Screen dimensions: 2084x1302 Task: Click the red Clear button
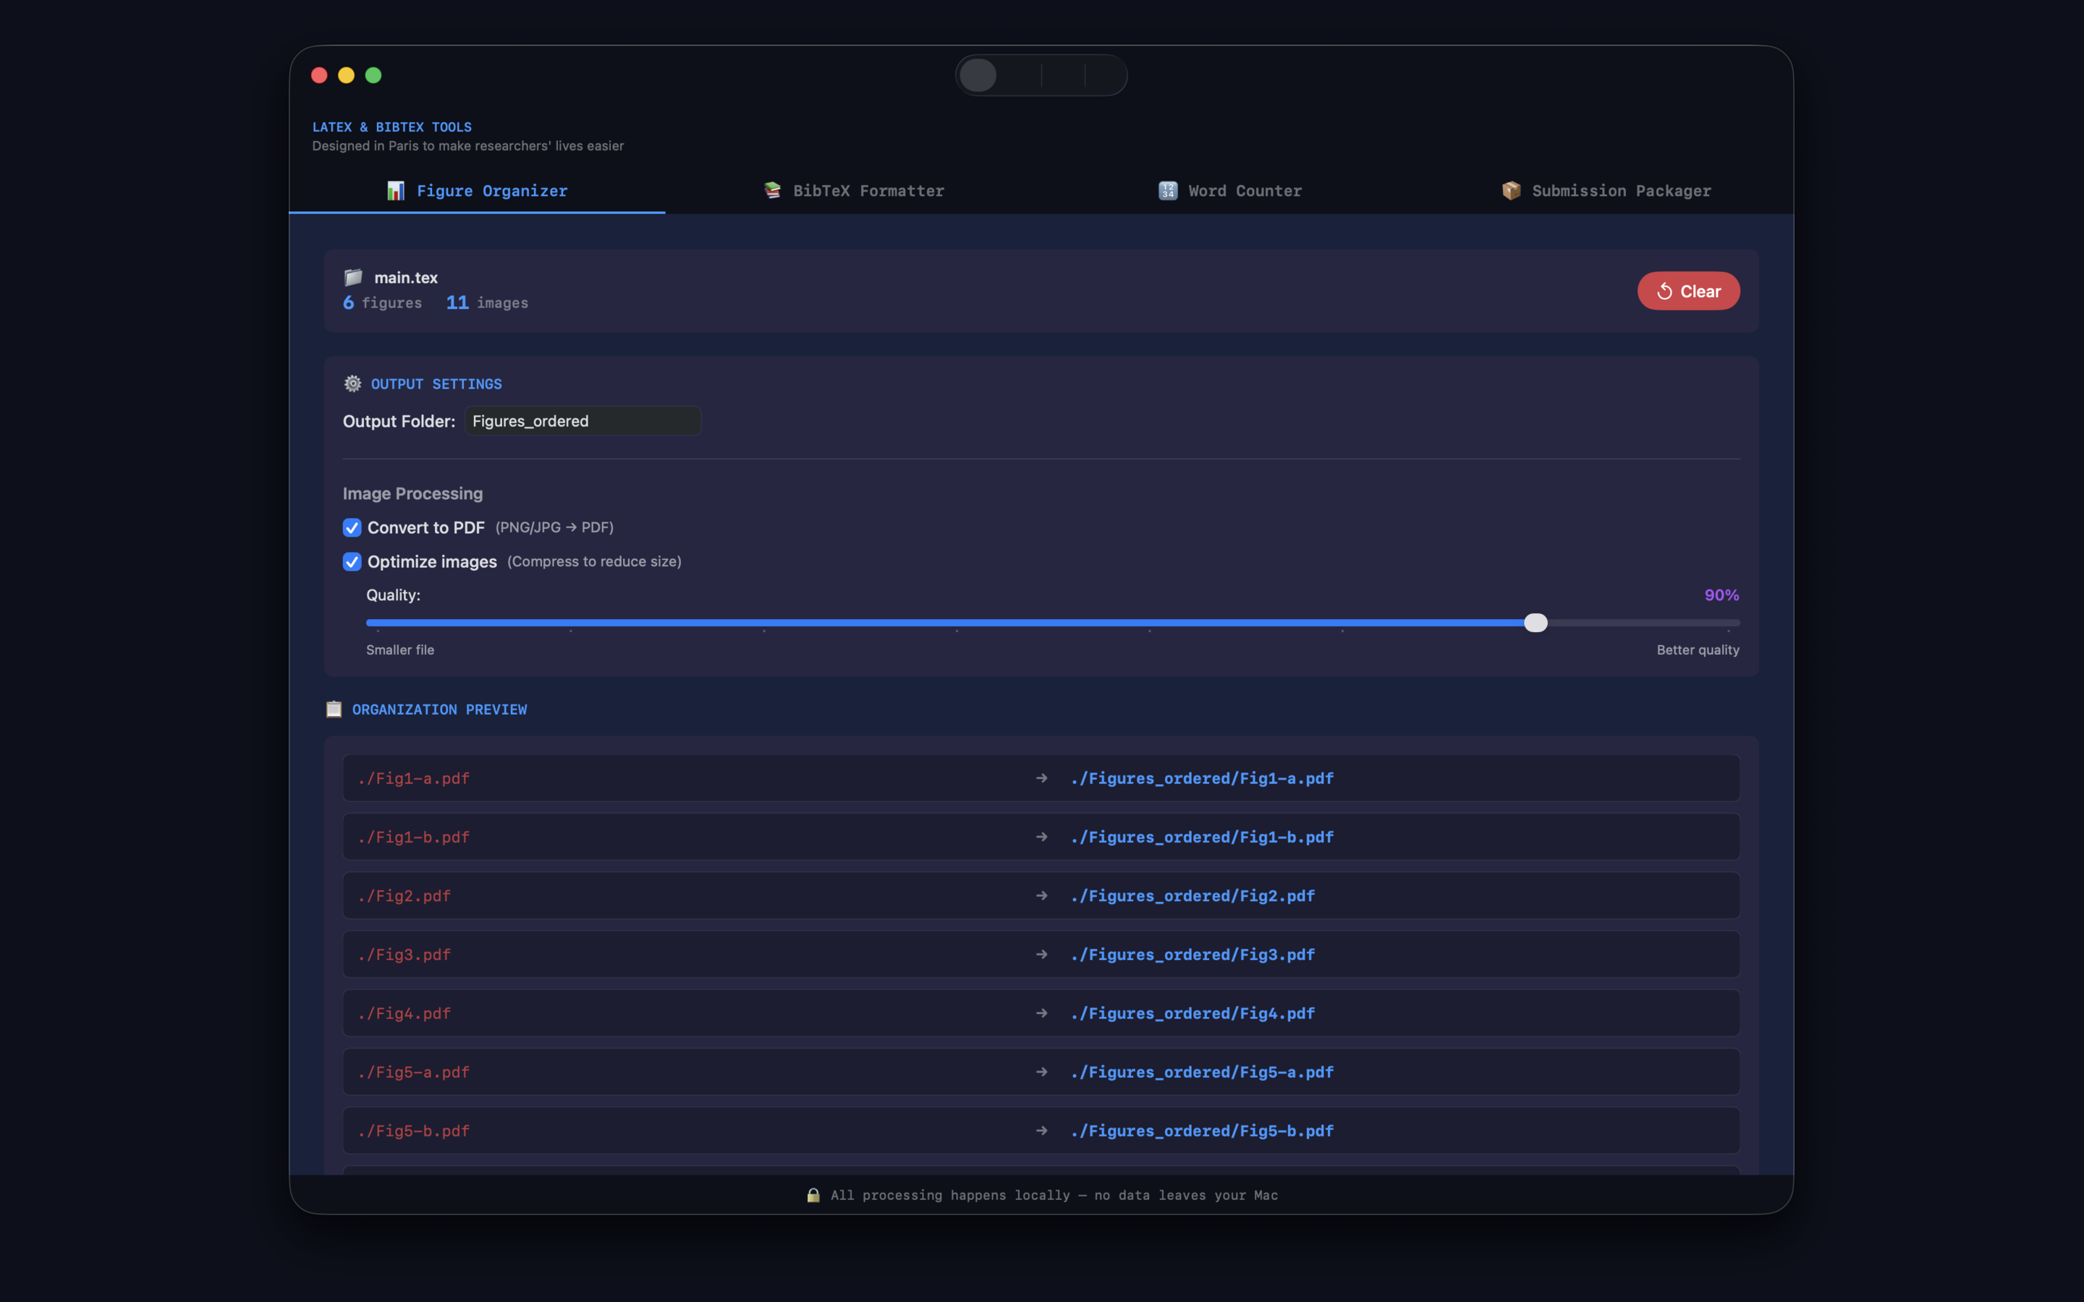pyautogui.click(x=1688, y=291)
